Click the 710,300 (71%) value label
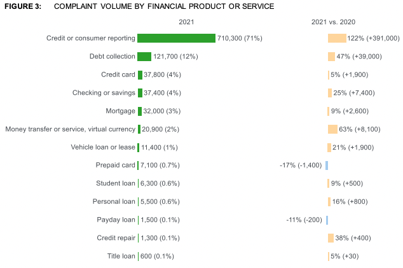403x268 pixels. pyautogui.click(x=240, y=38)
